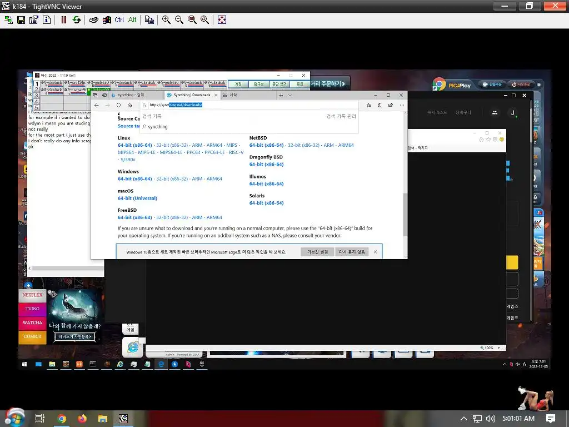Download NetBSD 32-bit (x86-32) build
The image size is (569, 427).
point(303,145)
